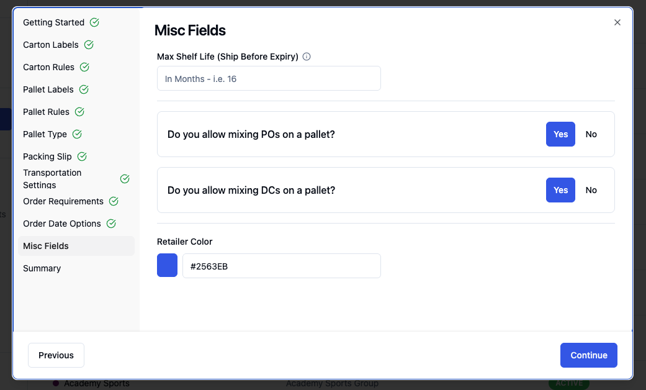Click the Continue button
This screenshot has width=646, height=390.
pyautogui.click(x=589, y=355)
